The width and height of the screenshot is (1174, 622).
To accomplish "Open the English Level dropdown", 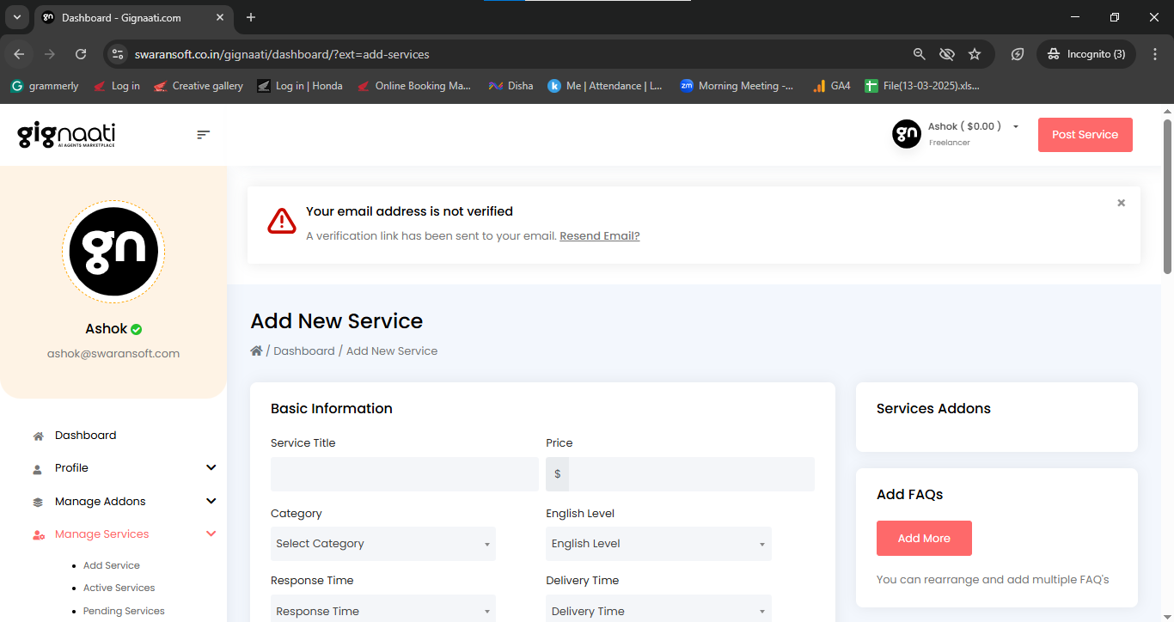I will pyautogui.click(x=658, y=544).
